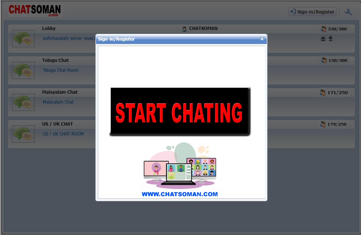The height and width of the screenshot is (235, 361).
Task: Click the microphone icon in the Lobby row
Action: pyautogui.click(x=330, y=38)
